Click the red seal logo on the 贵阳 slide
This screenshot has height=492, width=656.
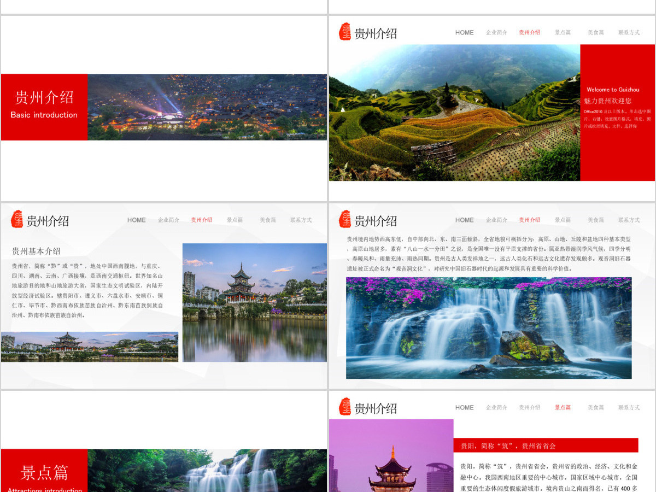tap(345, 407)
